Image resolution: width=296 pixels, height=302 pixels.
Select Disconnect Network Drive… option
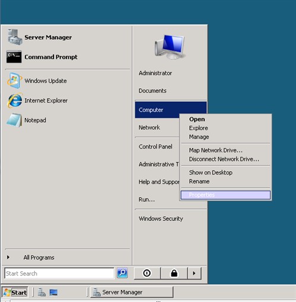pos(225,159)
